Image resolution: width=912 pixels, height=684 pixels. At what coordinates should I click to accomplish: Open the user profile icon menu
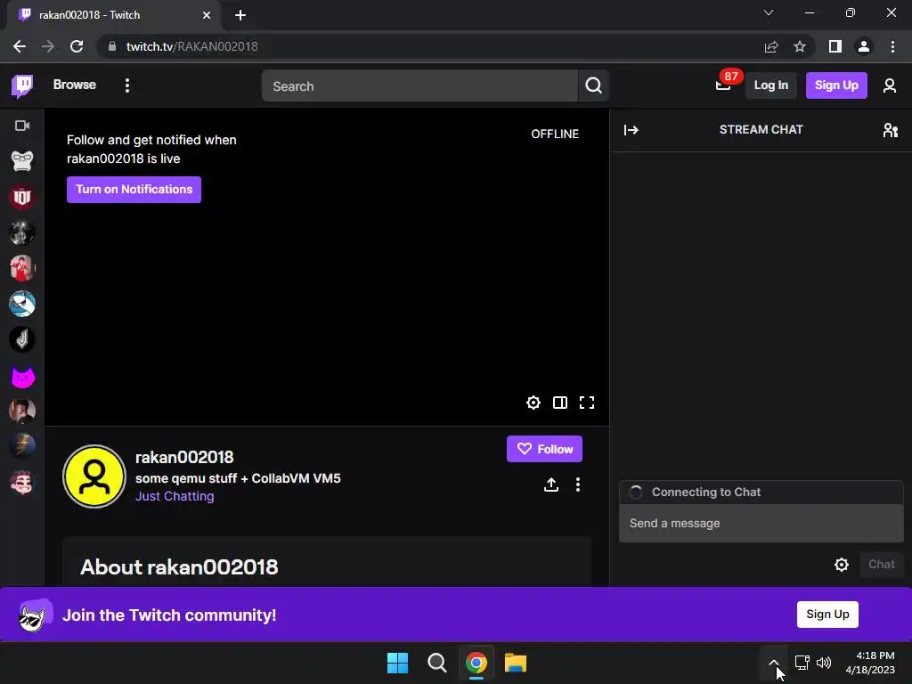point(890,85)
